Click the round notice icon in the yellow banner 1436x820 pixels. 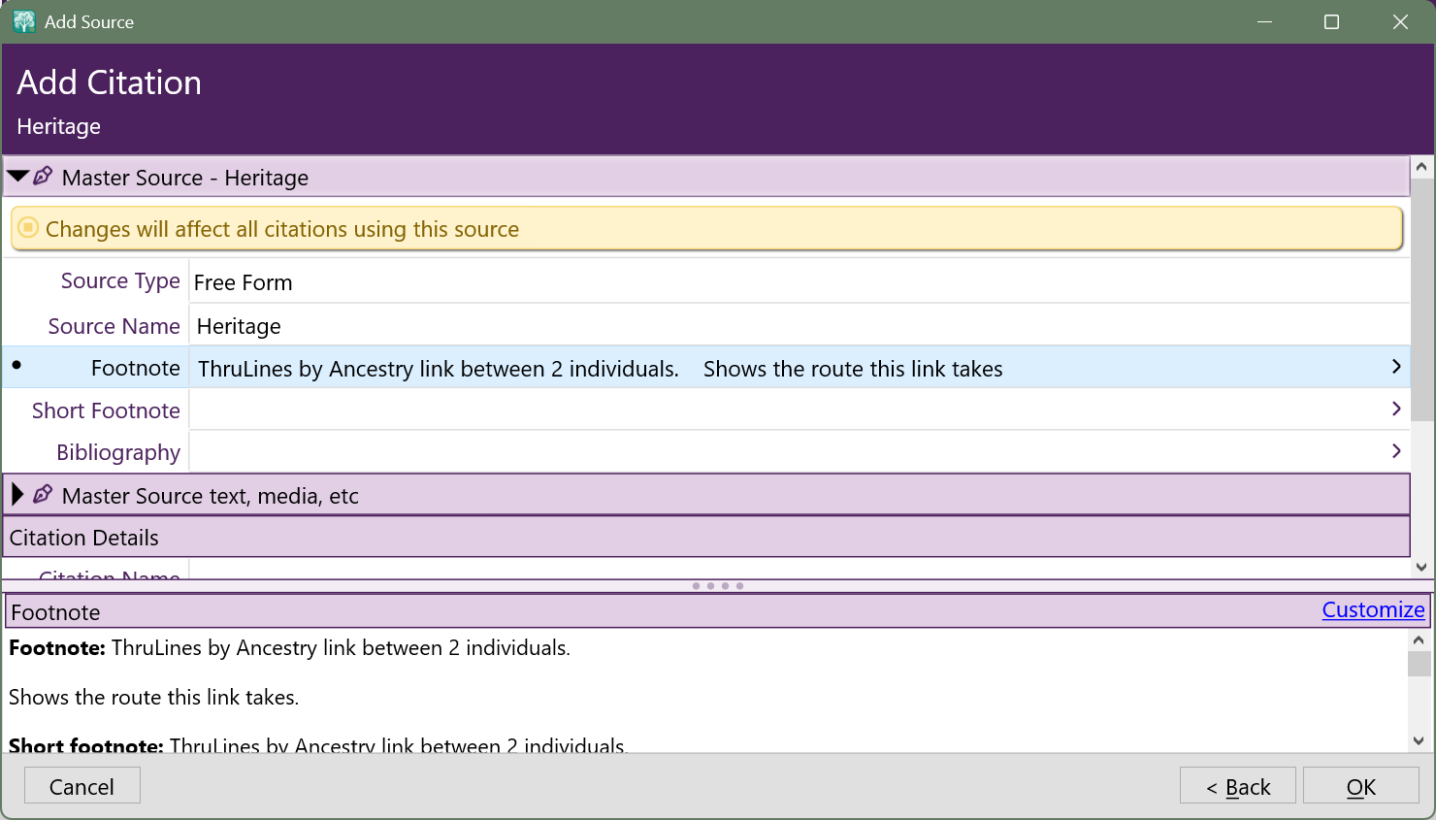[x=28, y=228]
